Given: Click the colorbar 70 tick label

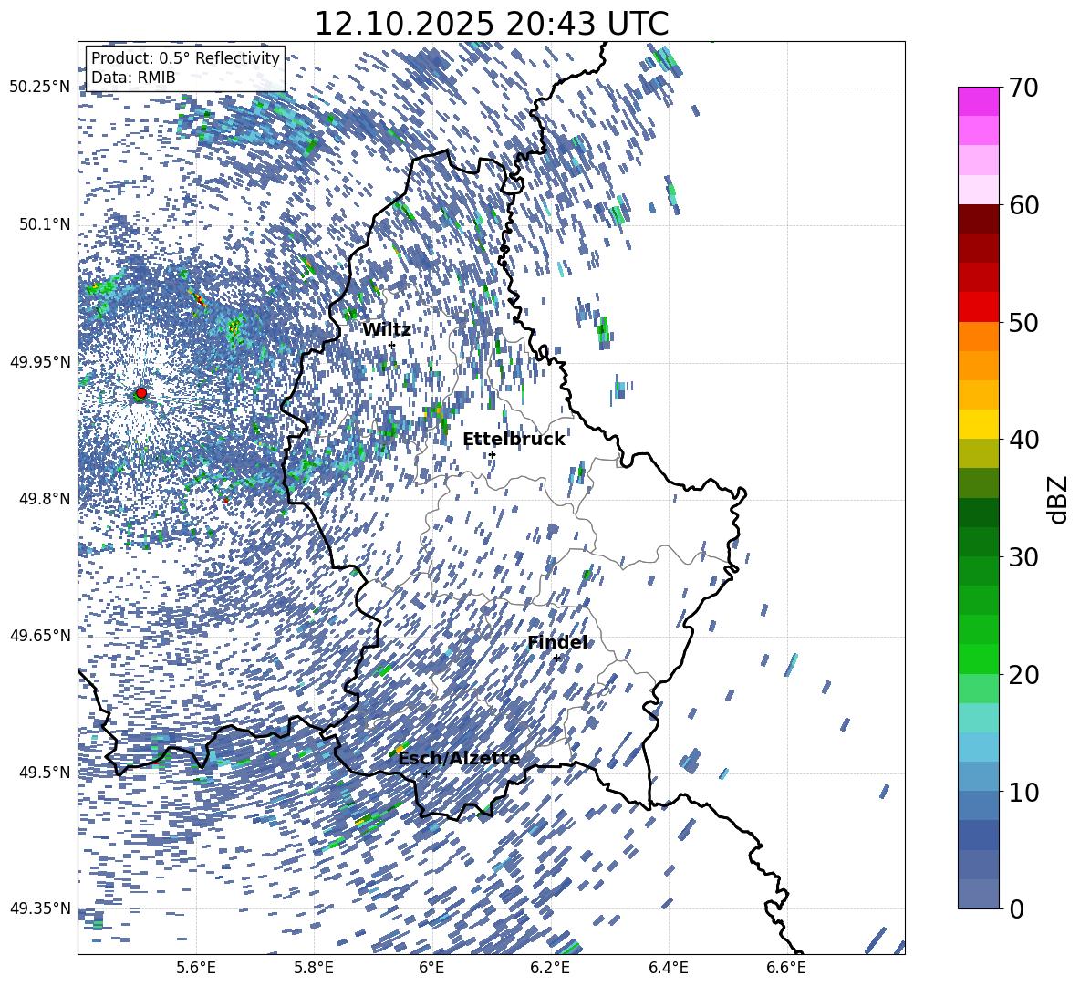Looking at the screenshot, I should coord(1023,88).
